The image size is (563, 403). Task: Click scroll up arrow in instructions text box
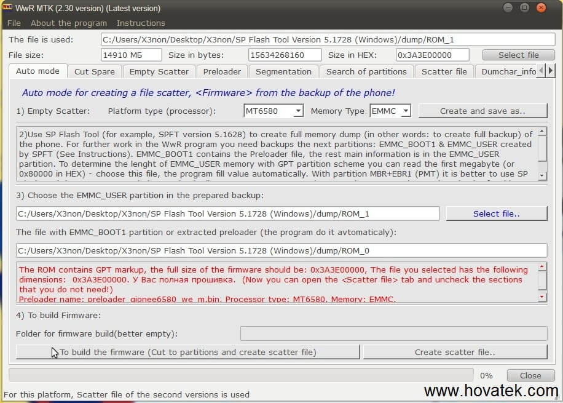(542, 132)
